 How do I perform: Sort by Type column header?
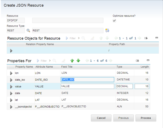click(119, 67)
